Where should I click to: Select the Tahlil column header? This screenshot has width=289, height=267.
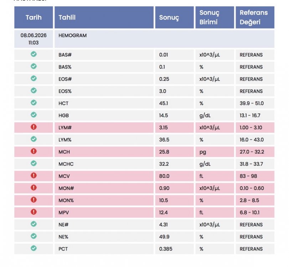pyautogui.click(x=104, y=17)
